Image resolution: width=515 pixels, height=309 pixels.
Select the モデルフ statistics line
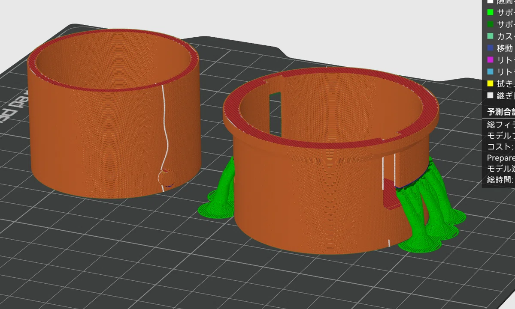[x=501, y=135]
